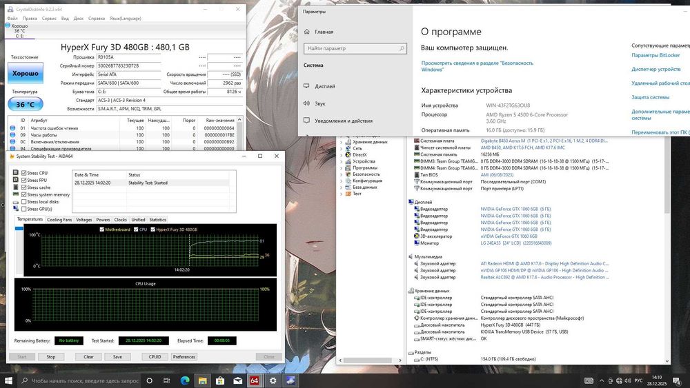Click the Stress FPU icon
This screenshot has height=388, width=690.
coord(16,180)
